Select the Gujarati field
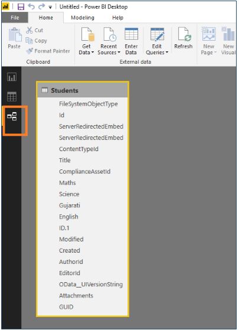The image size is (239, 330). (70, 205)
